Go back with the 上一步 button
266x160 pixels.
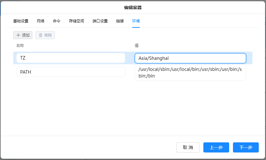216,147
